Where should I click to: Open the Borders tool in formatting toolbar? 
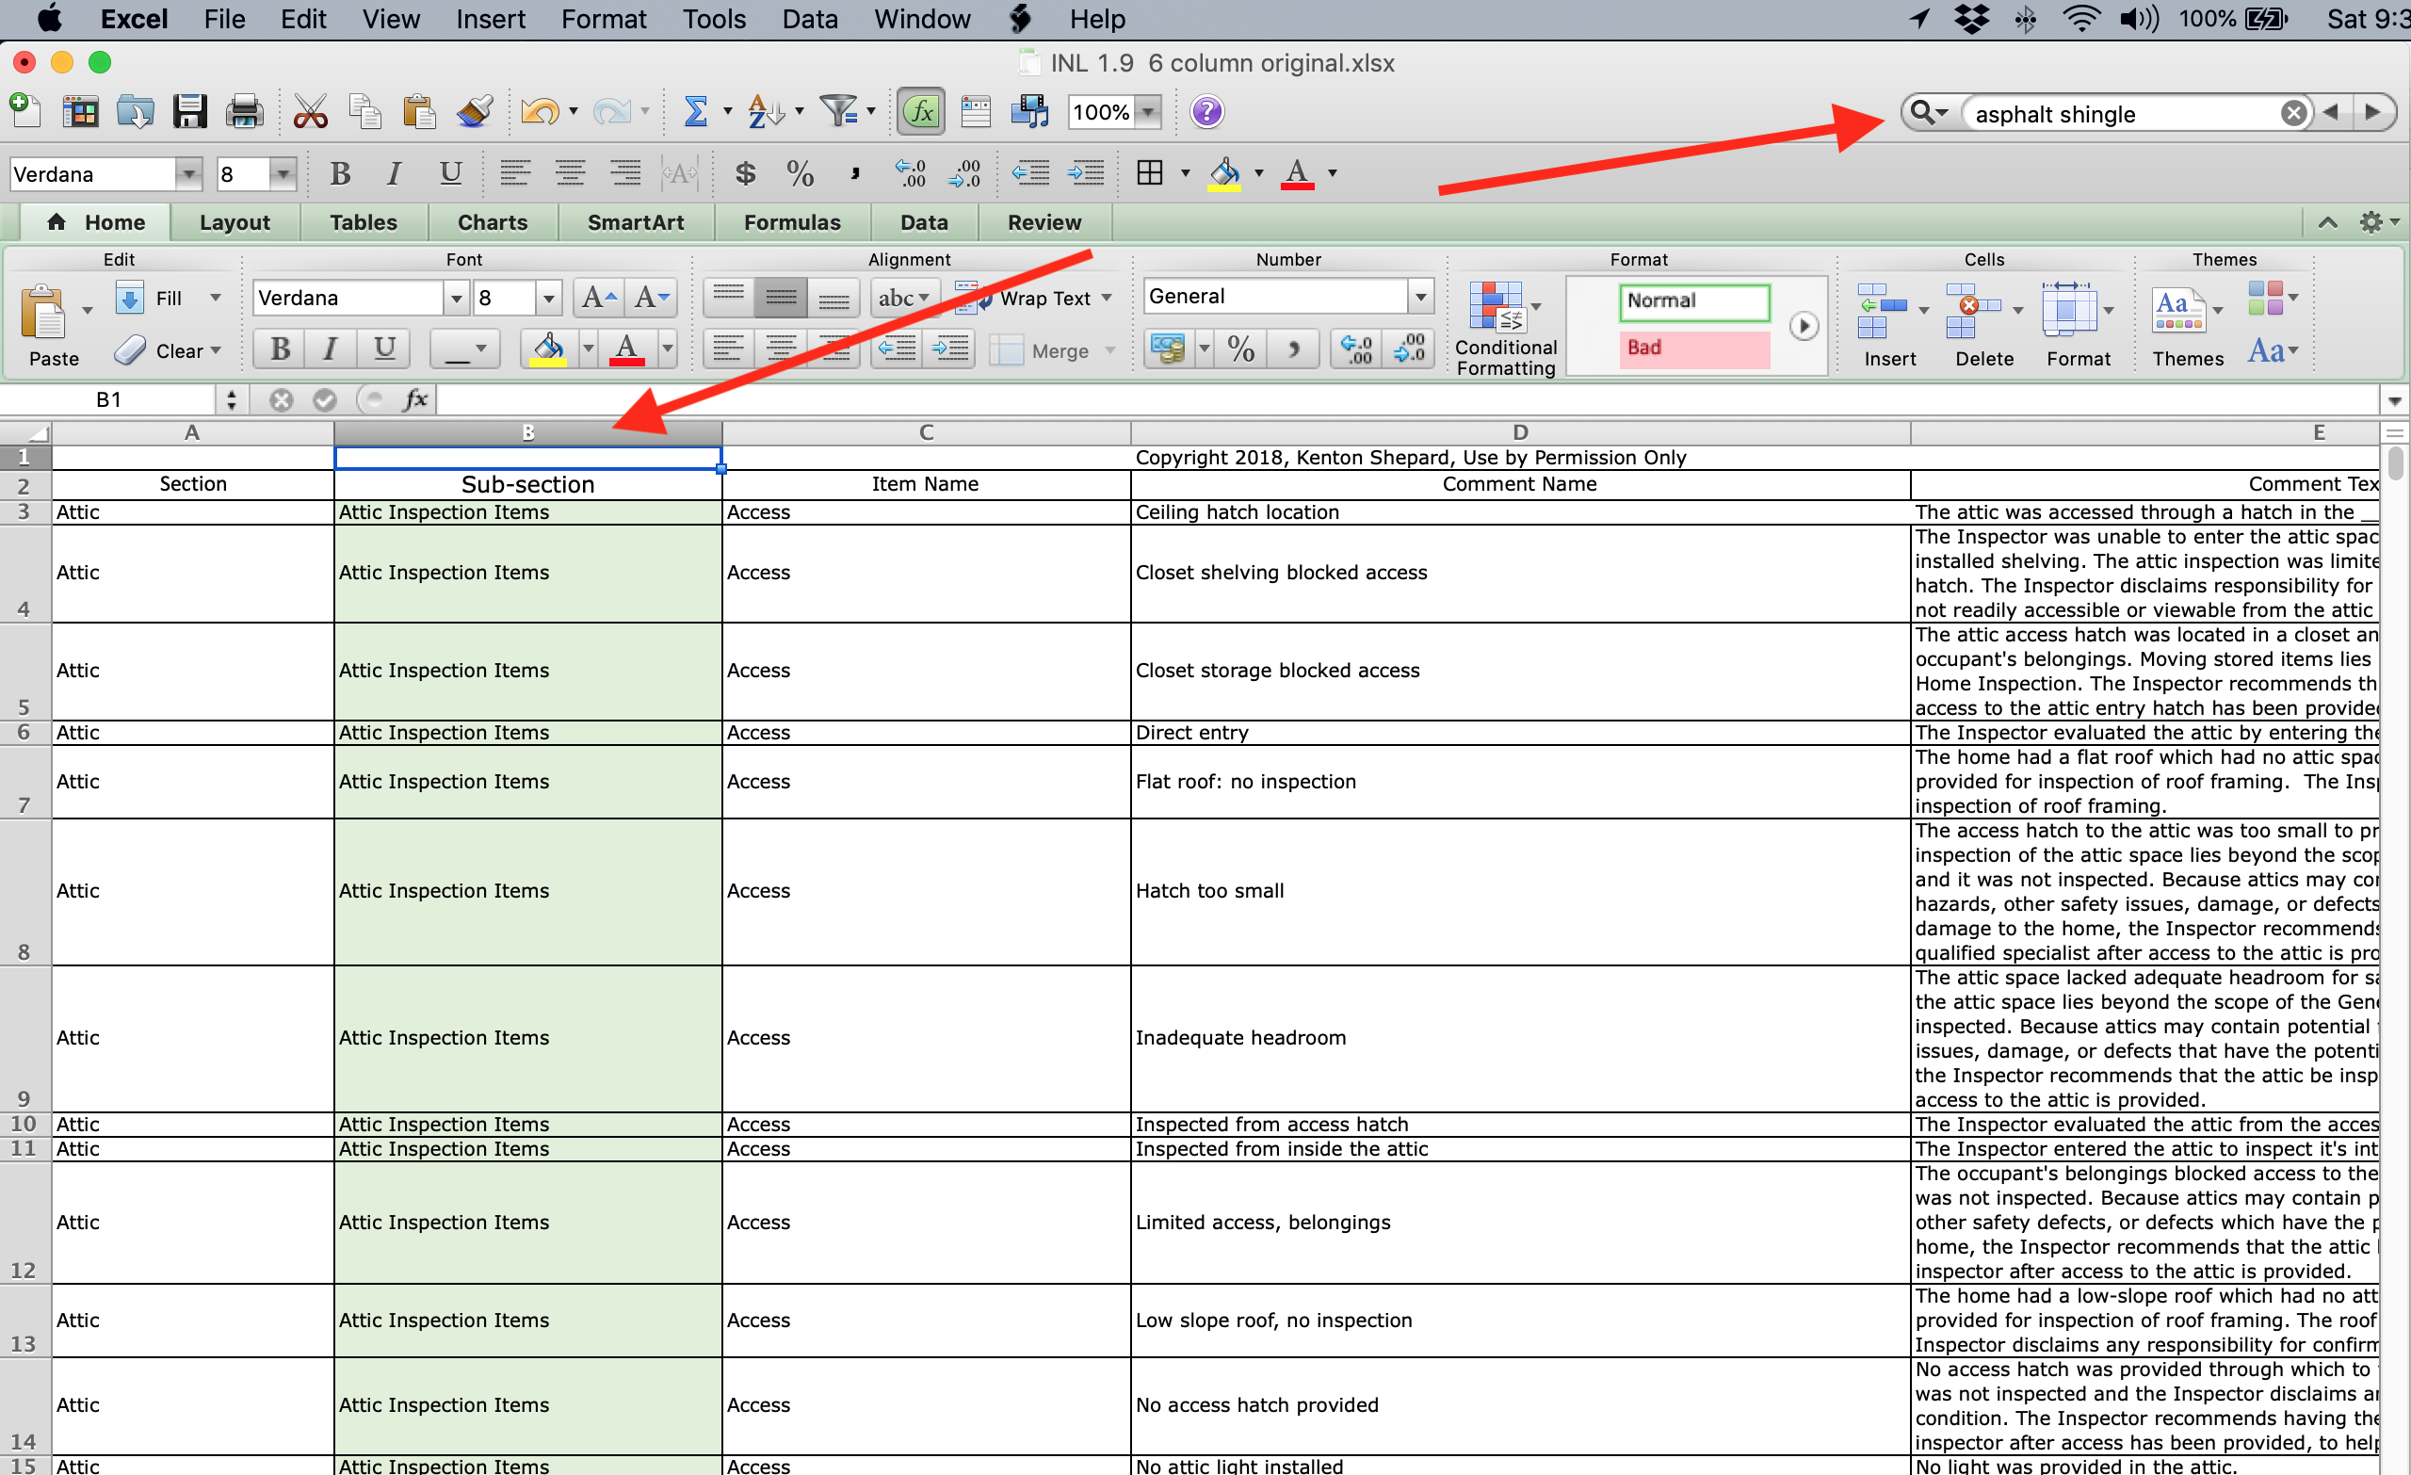click(1150, 173)
